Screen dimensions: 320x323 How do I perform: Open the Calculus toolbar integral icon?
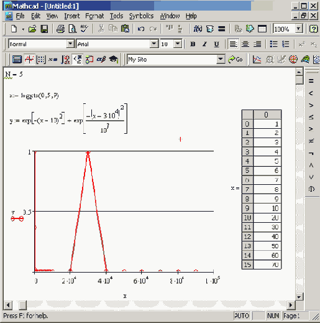[65, 60]
